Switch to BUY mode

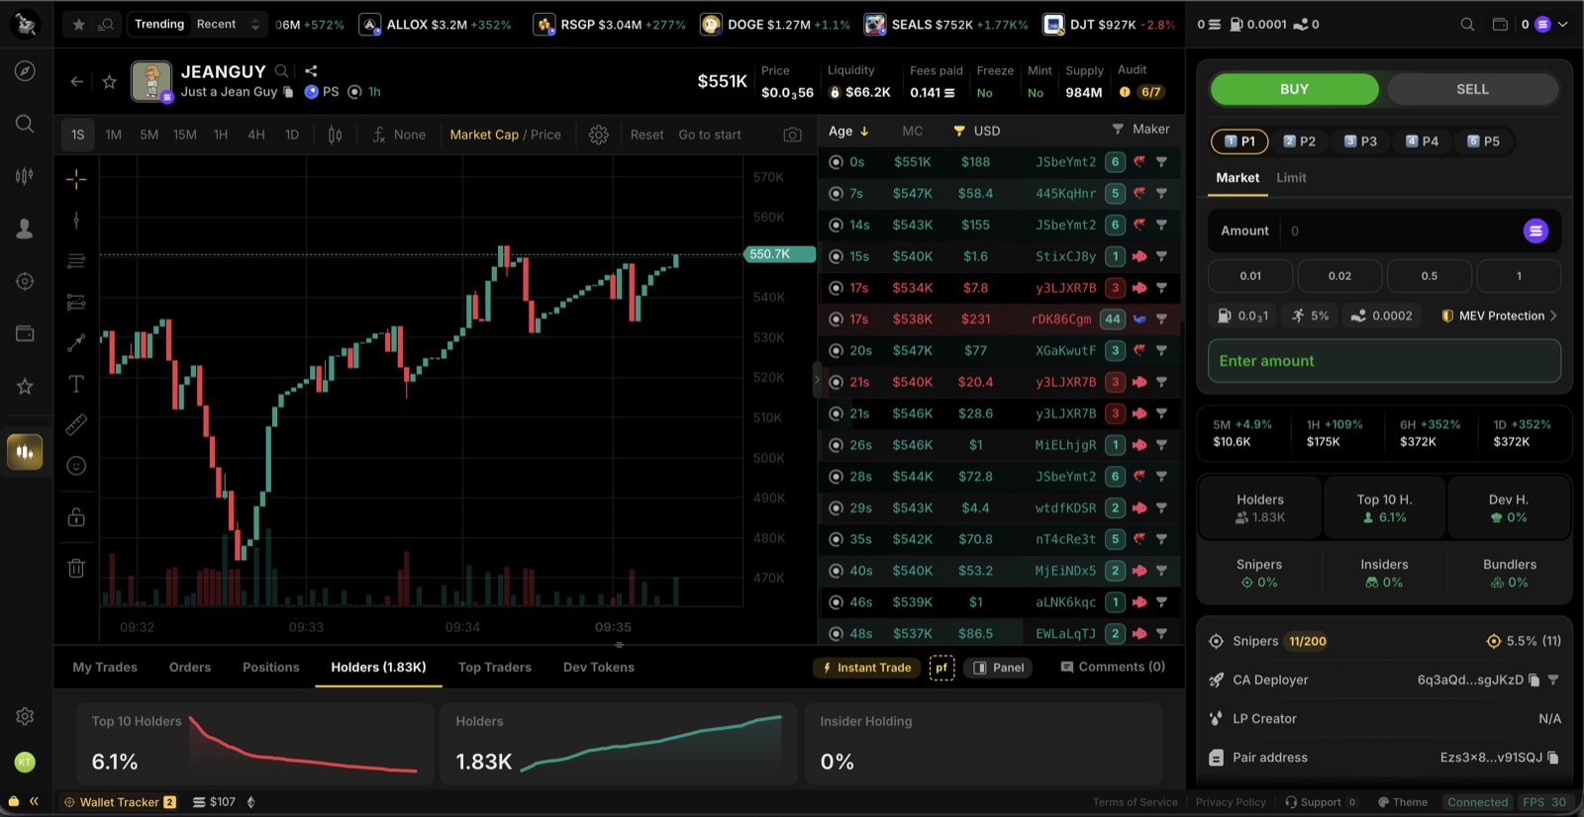[x=1294, y=89]
